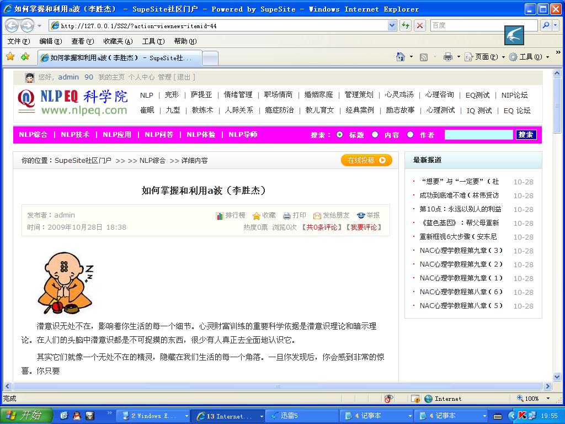Click the 开始 Start button
This screenshot has width=565, height=424.
(x=26, y=416)
